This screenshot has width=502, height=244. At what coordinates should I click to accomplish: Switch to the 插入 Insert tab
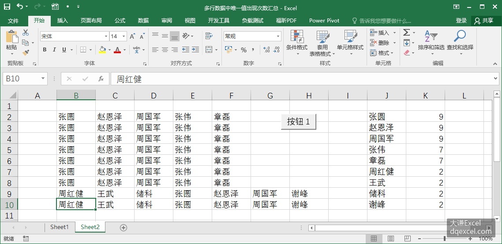pos(63,21)
